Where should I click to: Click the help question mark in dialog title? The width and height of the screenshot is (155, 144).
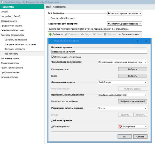[x=137, y=41]
